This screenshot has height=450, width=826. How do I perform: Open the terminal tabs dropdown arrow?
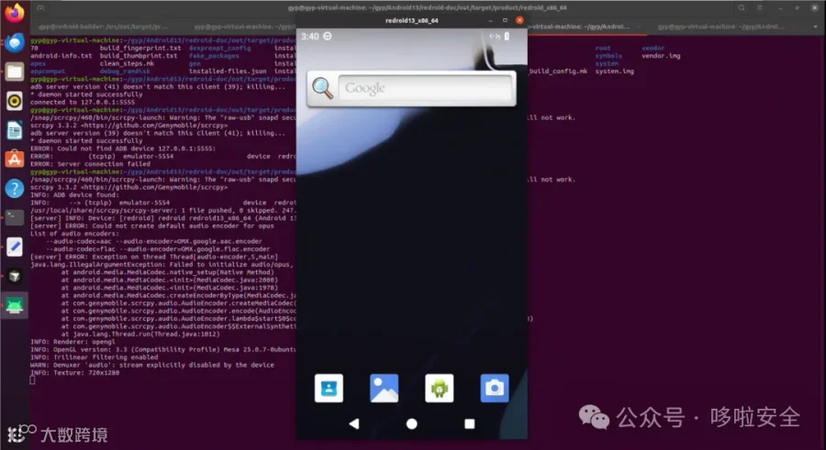(x=816, y=27)
